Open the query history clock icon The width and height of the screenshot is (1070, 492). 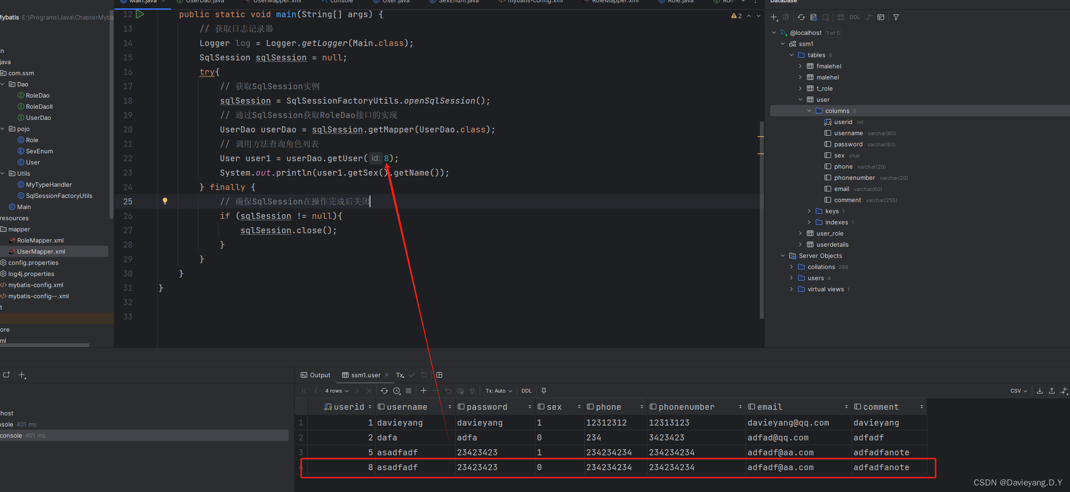coord(396,391)
